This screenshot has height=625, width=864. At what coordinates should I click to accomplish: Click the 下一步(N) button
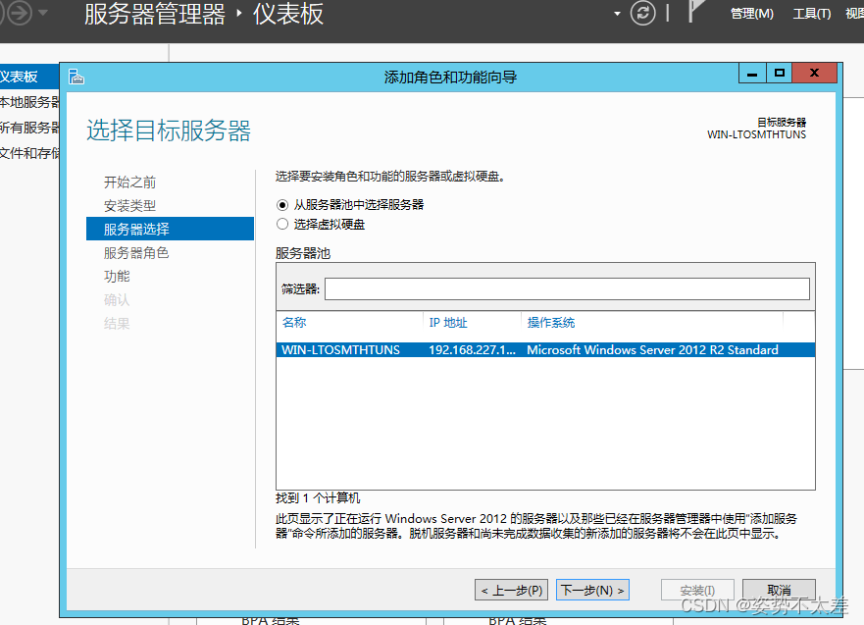click(593, 591)
